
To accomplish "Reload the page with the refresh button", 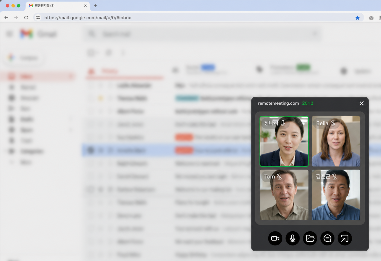I will coord(26,18).
